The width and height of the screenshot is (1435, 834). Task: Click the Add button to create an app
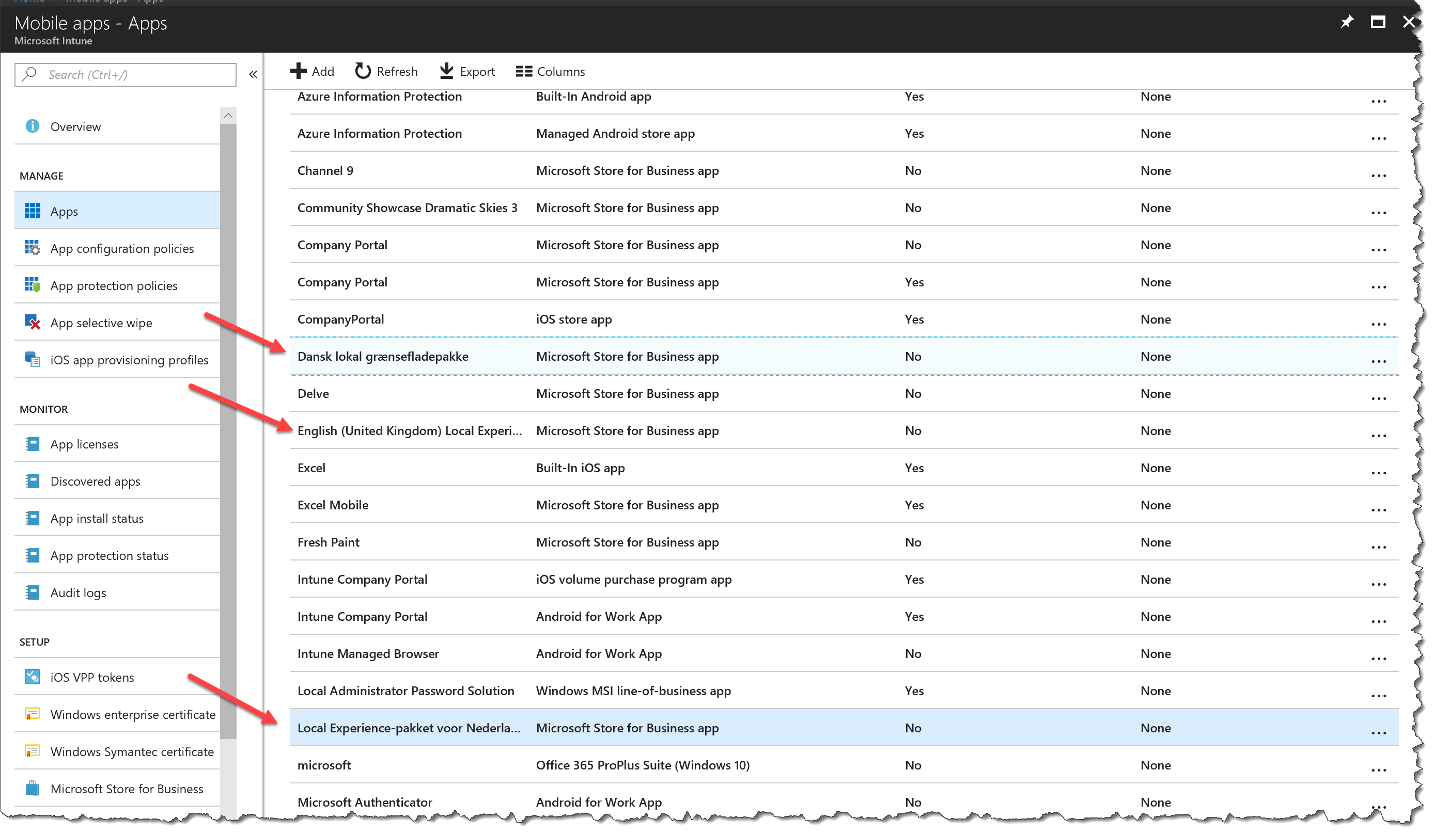(x=313, y=71)
